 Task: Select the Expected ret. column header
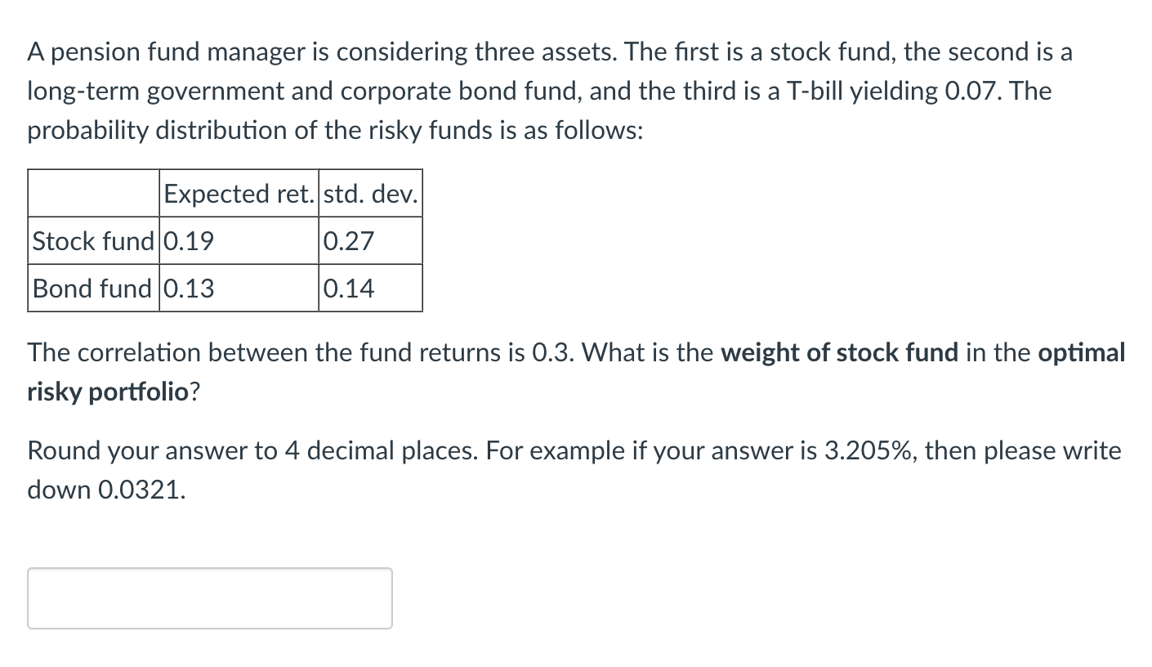(239, 194)
